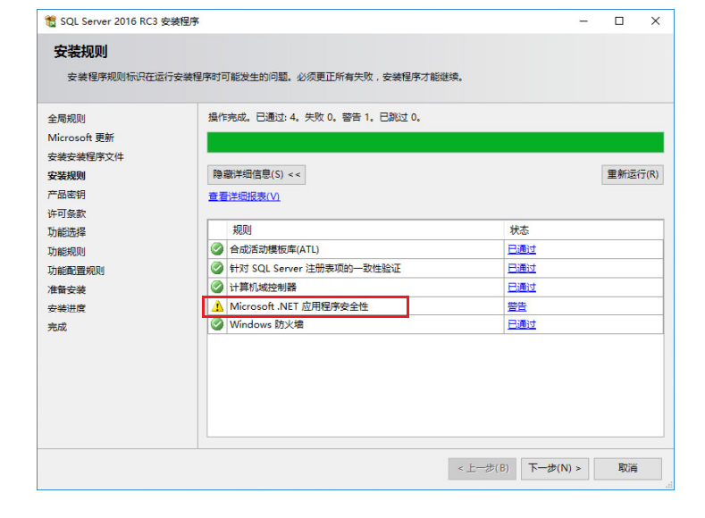Click green check icon for Windows 防火墙

[x=217, y=324]
